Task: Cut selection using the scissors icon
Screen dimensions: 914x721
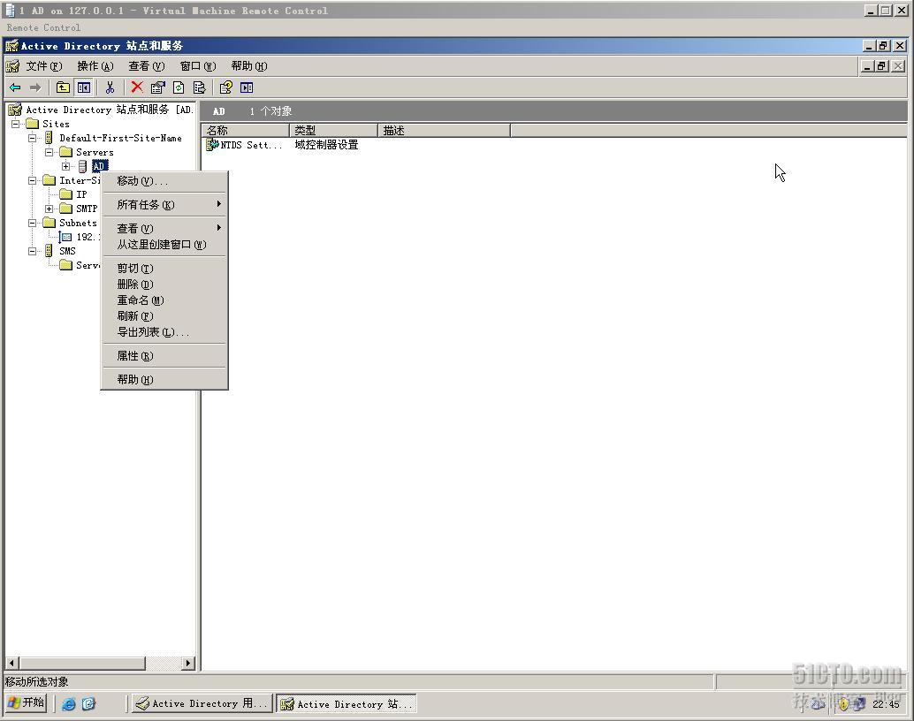Action: (x=110, y=87)
